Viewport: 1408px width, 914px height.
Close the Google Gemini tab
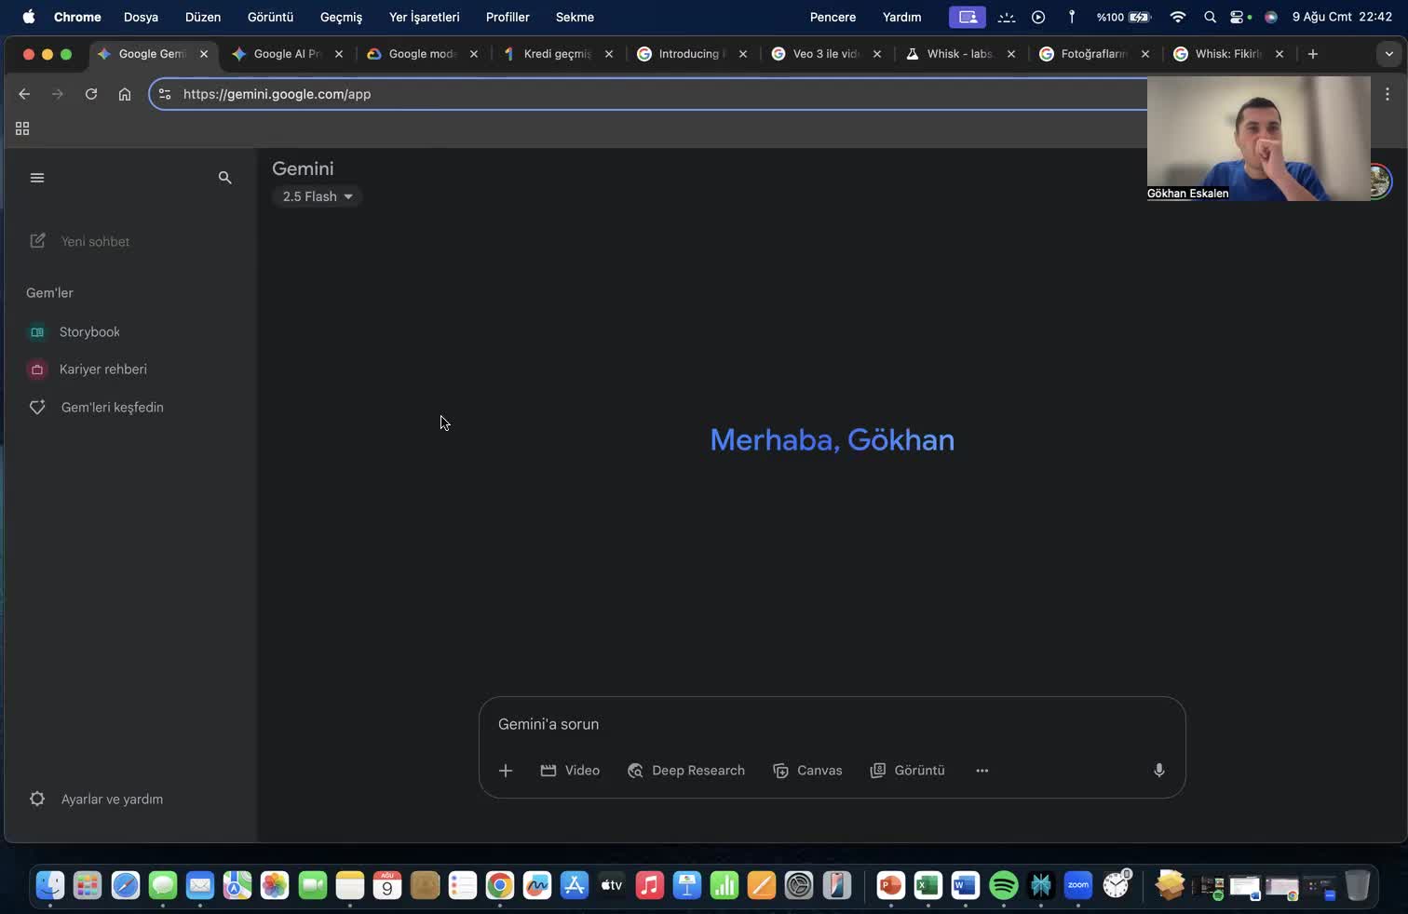click(x=204, y=54)
